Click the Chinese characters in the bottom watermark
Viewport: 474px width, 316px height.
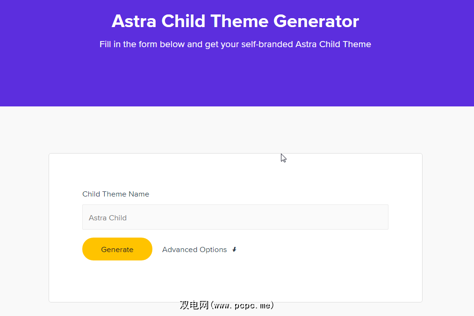coord(194,306)
